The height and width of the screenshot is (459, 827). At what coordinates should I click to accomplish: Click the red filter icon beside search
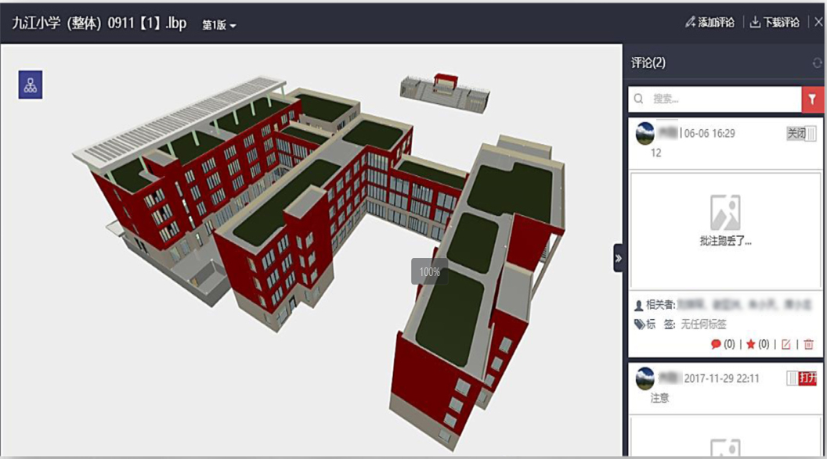812,99
